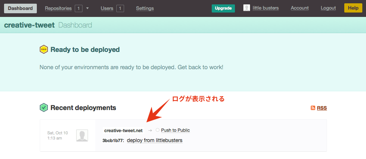Image resolution: width=366 pixels, height=159 pixels.
Task: Open the Push to Public link
Action: coord(175,130)
